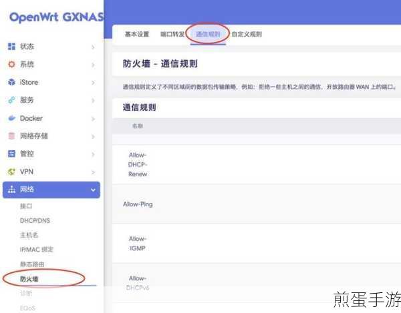This screenshot has height=313, width=401.
Task: Click the 服务 services link icon
Action: click(11, 100)
